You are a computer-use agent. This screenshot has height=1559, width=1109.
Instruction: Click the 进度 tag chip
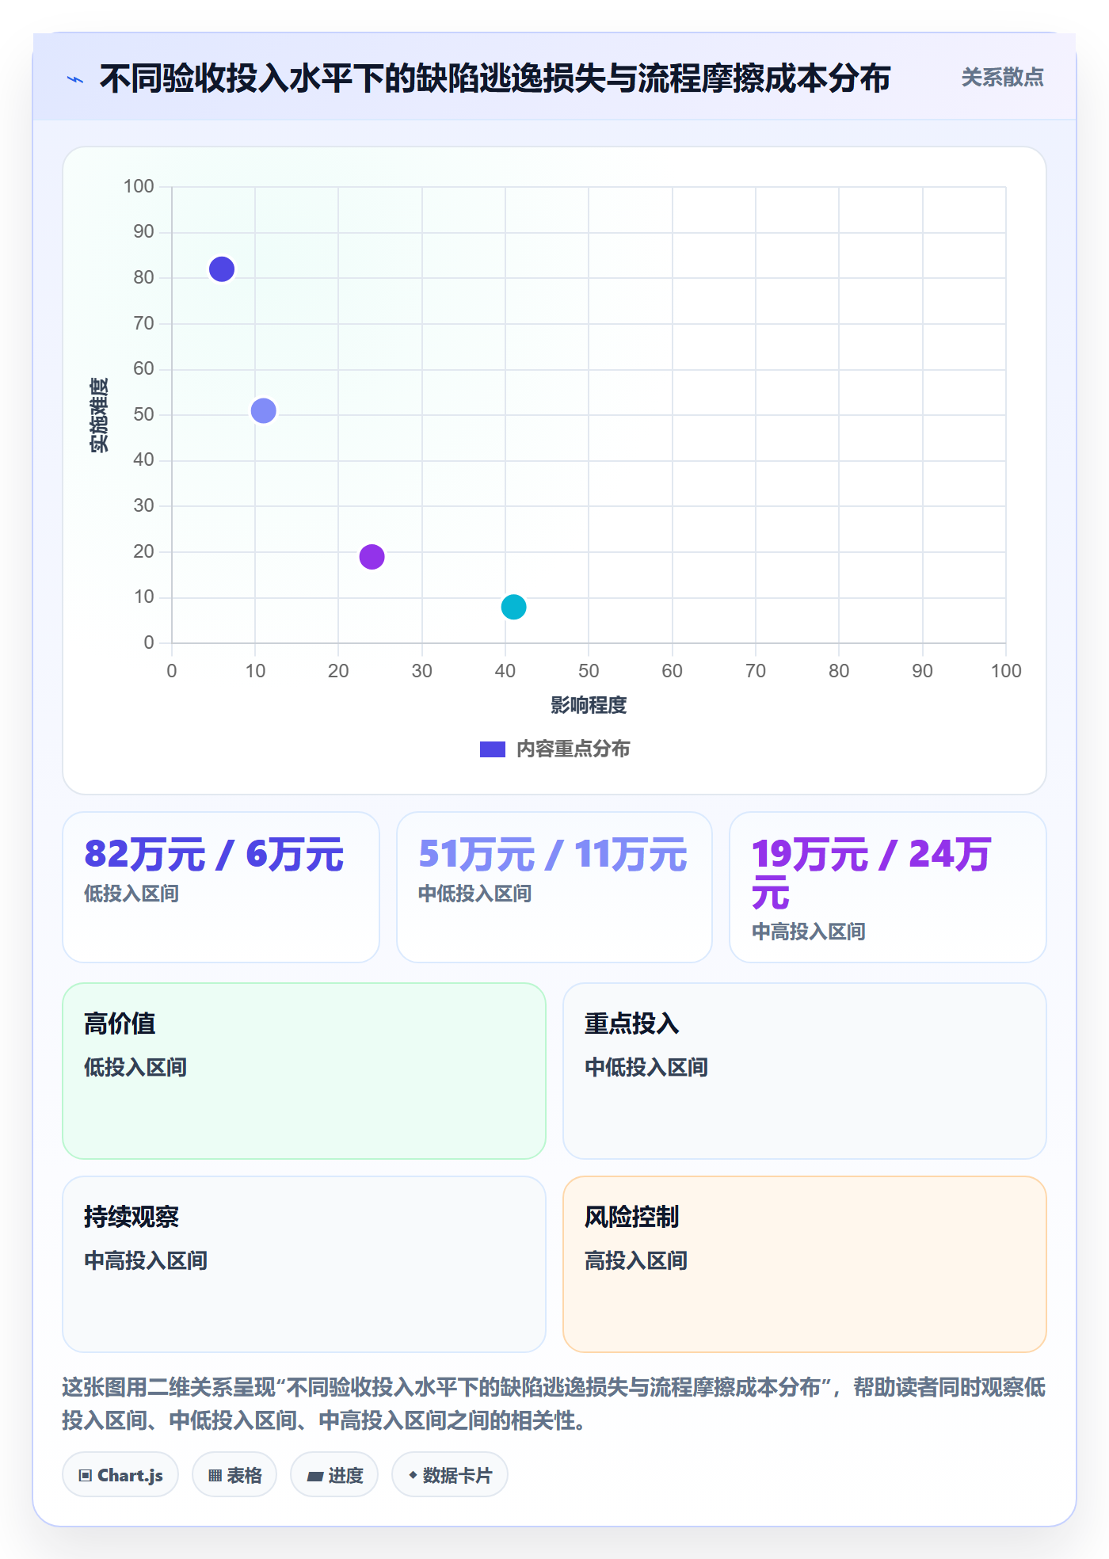[334, 1475]
